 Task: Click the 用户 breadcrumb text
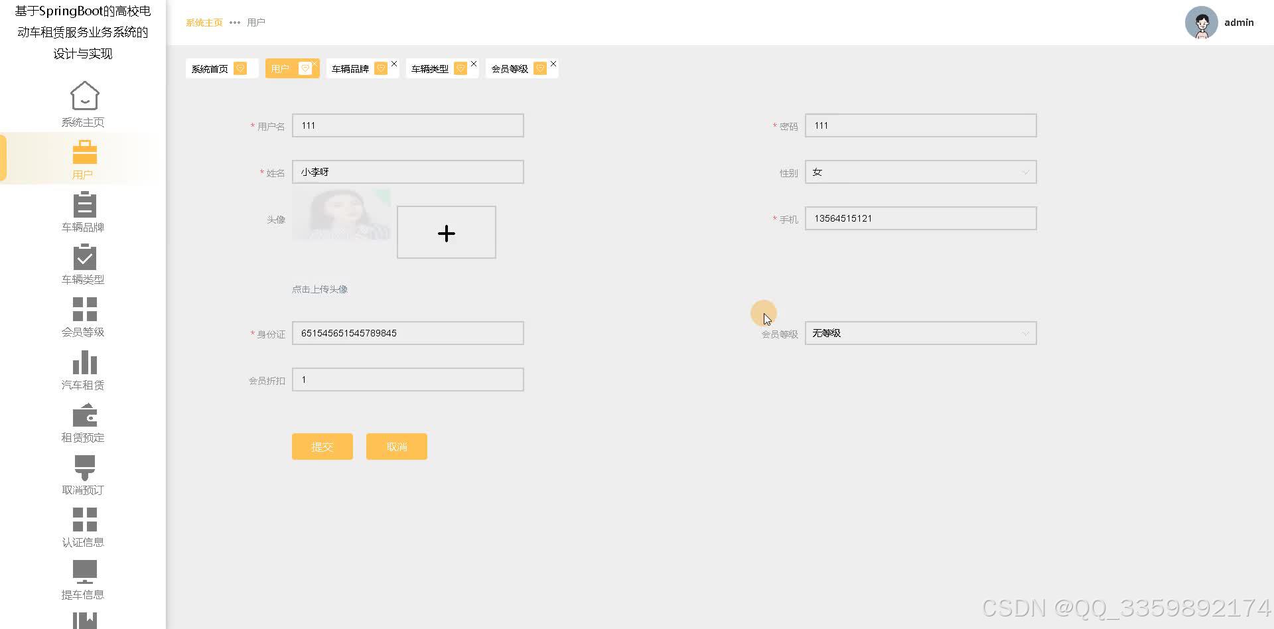256,23
